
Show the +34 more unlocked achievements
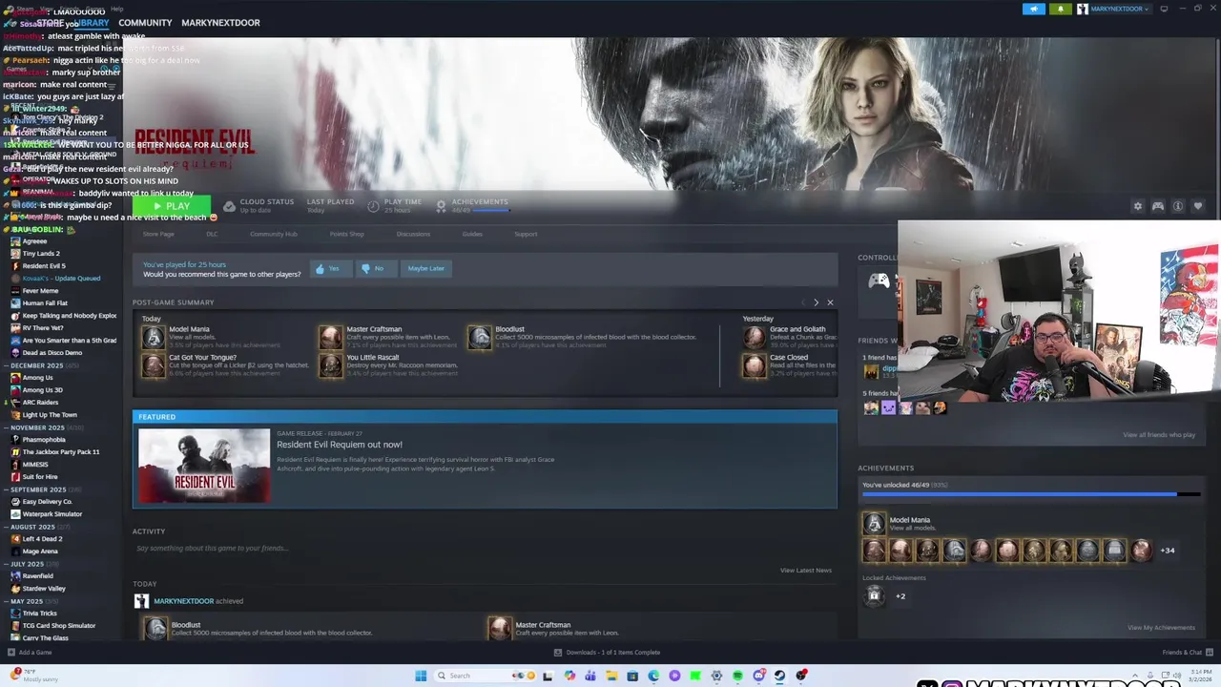[1167, 551]
